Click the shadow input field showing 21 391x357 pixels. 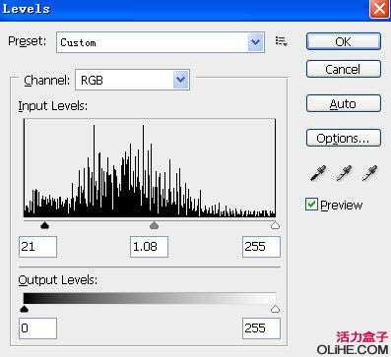tap(37, 247)
